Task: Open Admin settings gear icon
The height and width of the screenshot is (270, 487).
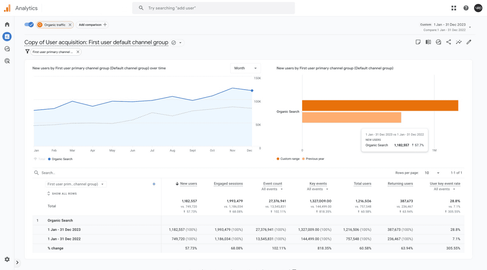Action: tap(7, 259)
